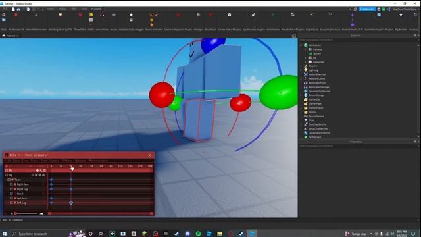
Task: Click the Roblox Studio taskbar icon
Action: (252, 234)
